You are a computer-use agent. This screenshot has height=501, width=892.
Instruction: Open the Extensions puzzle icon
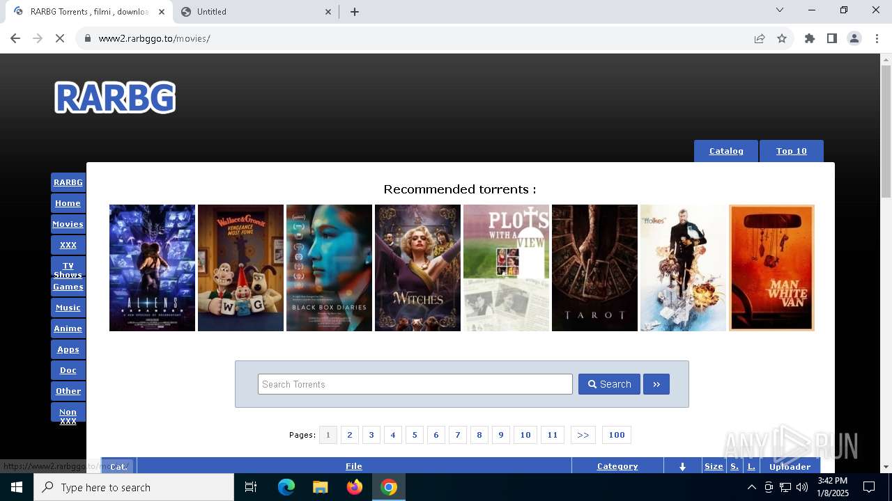pos(810,38)
